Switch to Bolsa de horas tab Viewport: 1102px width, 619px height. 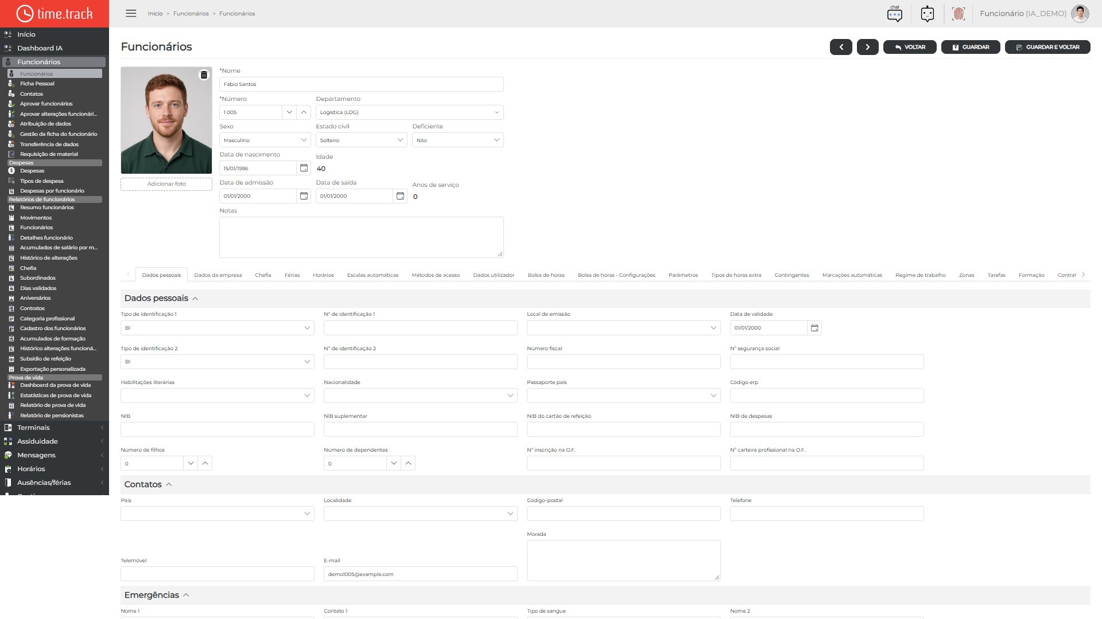[x=546, y=275]
